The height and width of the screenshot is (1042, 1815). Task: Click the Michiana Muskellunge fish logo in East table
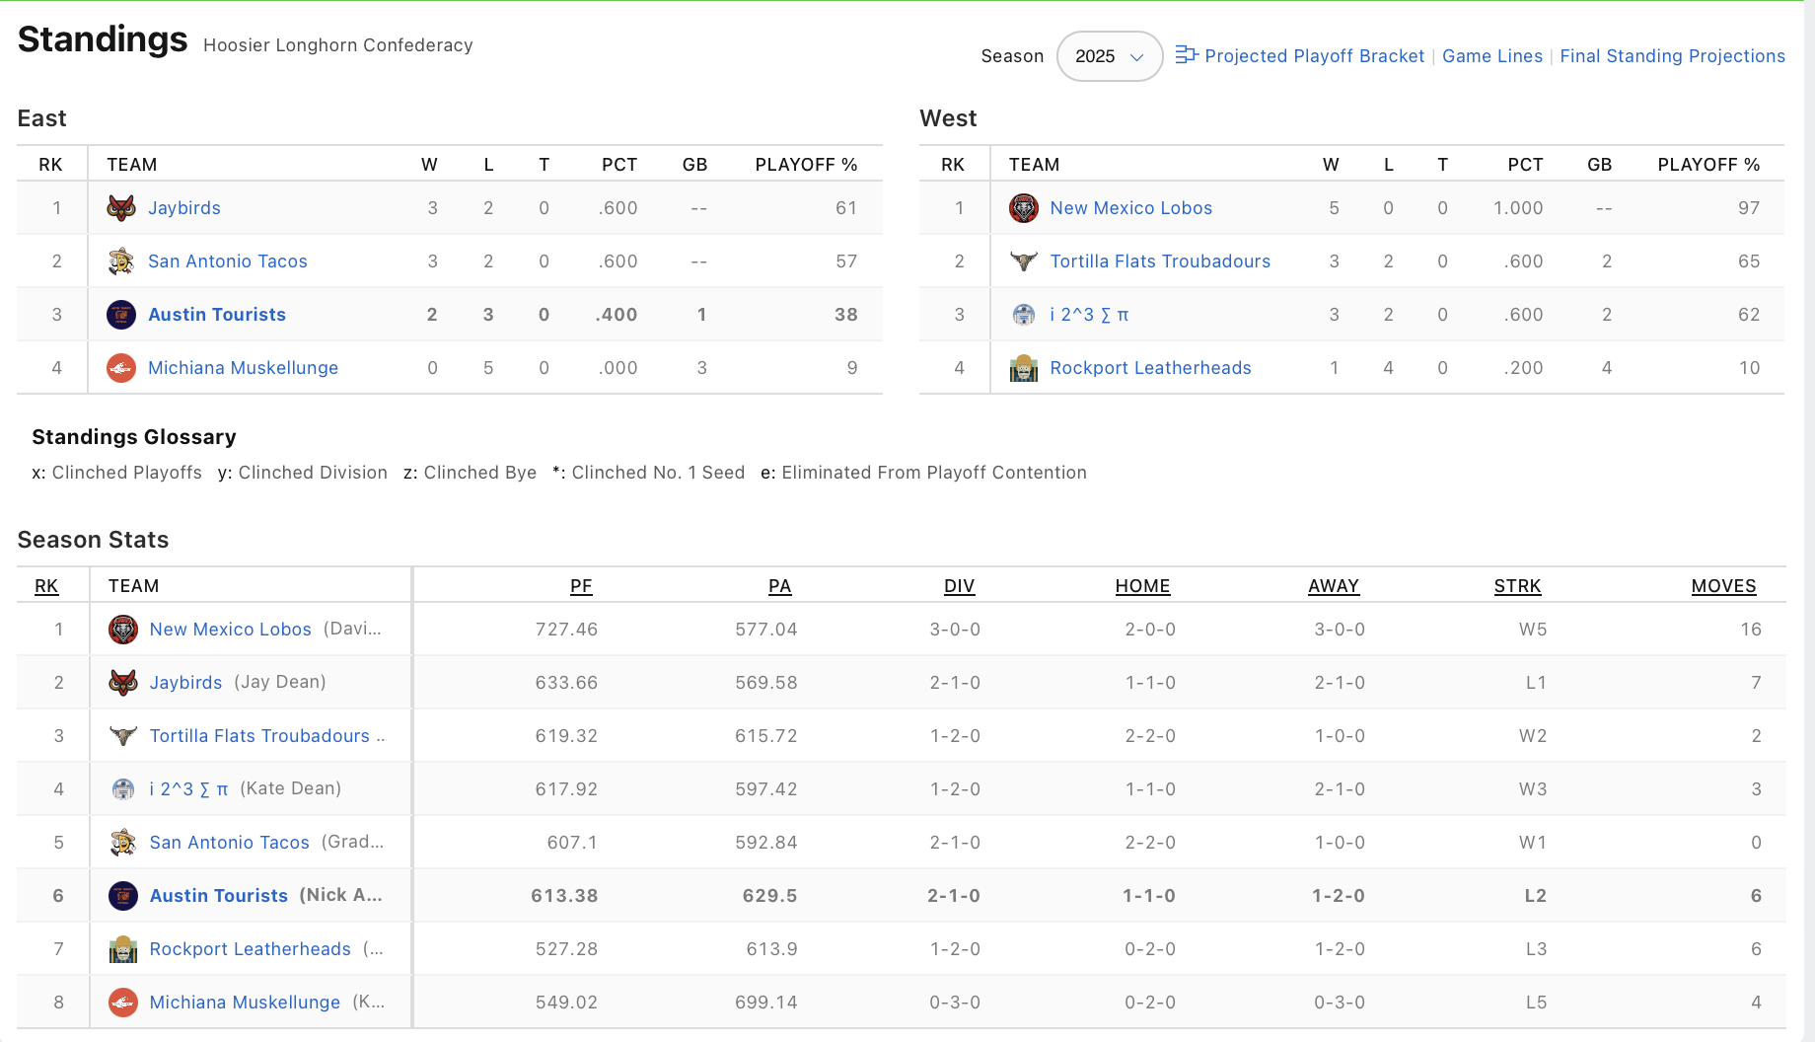[121, 368]
